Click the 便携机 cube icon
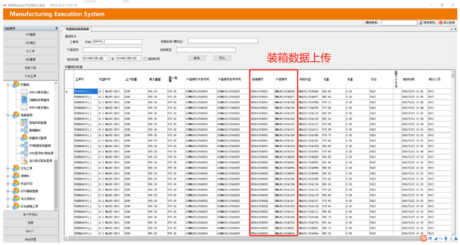Screen dimensions: 460x245 (16, 176)
